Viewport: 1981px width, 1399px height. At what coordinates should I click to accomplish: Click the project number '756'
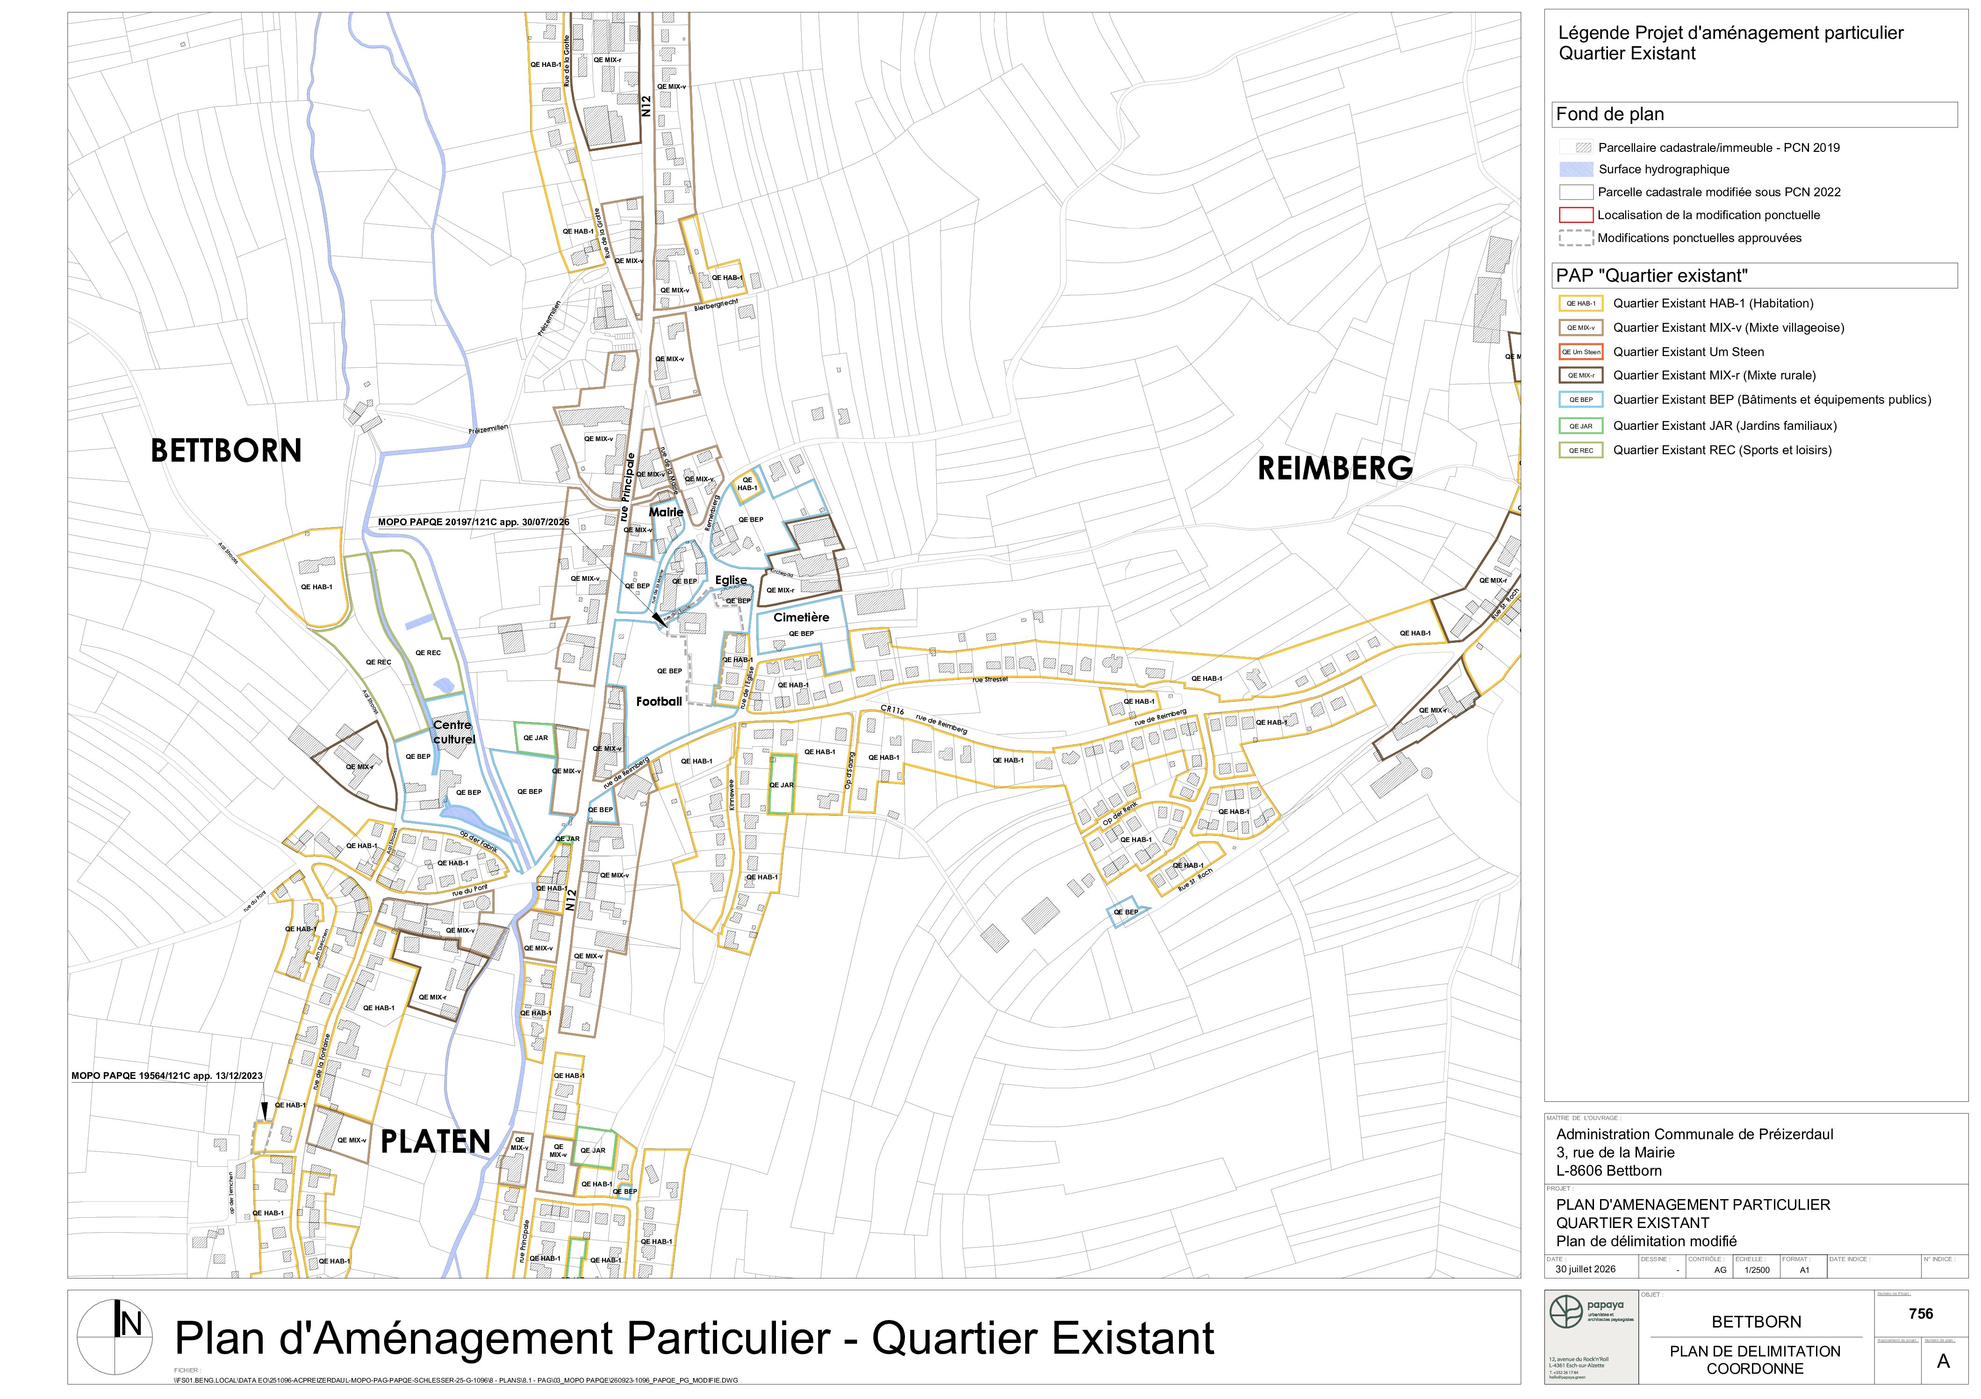point(1921,1314)
